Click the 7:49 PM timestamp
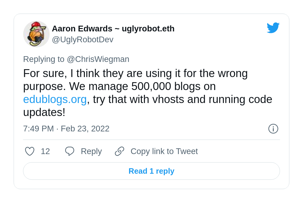 tap(38, 129)
